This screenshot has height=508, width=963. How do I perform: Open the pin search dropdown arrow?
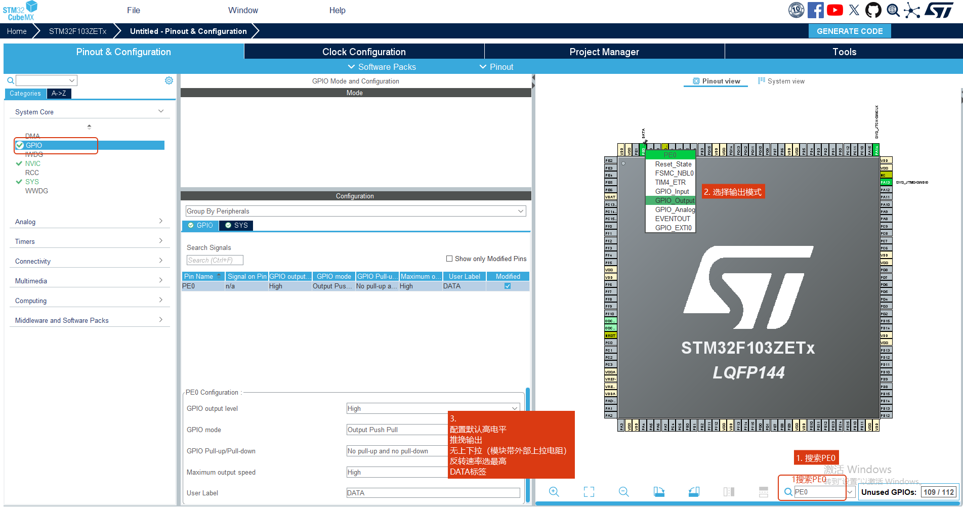point(850,492)
